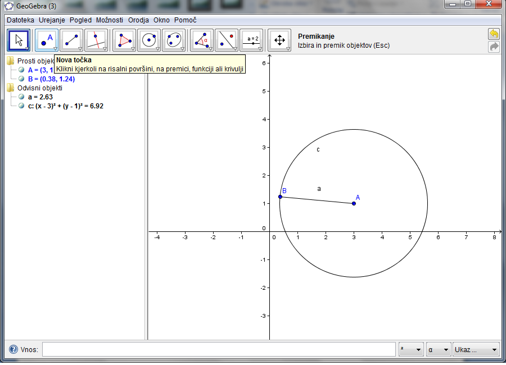Select the Move (Premikanje) arrow tool
506x365 pixels.
click(x=19, y=40)
